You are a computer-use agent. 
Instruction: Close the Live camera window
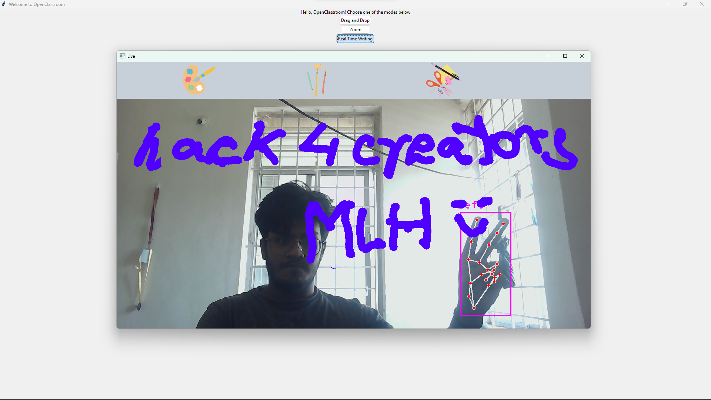(x=582, y=56)
